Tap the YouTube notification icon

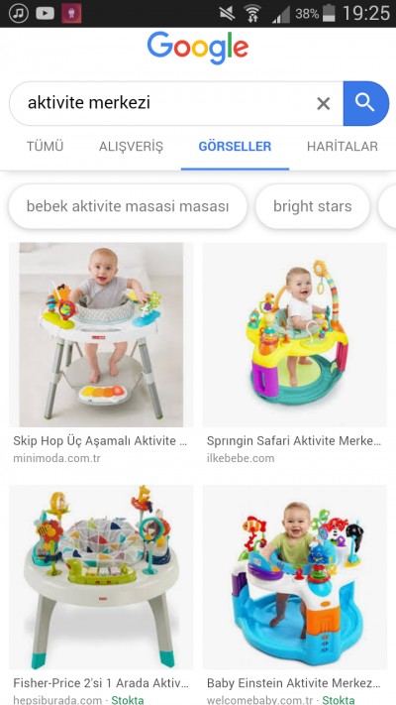(x=45, y=14)
